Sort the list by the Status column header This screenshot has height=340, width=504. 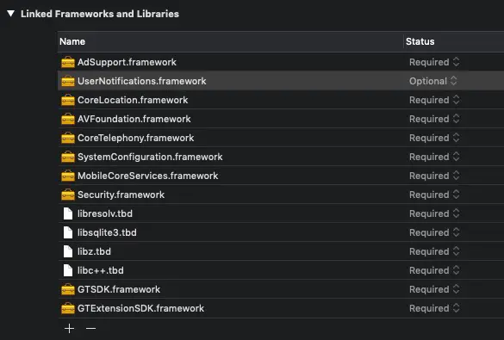click(x=454, y=41)
